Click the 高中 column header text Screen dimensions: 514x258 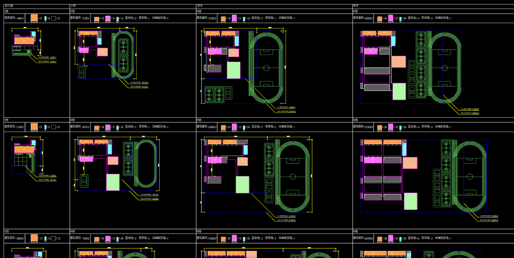click(355, 6)
